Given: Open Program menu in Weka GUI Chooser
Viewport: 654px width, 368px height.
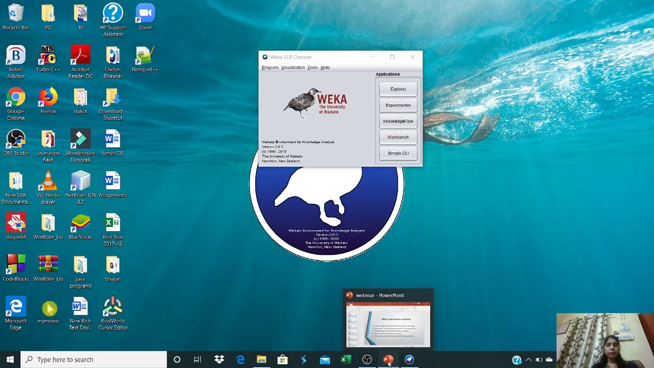Looking at the screenshot, I should pyautogui.click(x=270, y=67).
